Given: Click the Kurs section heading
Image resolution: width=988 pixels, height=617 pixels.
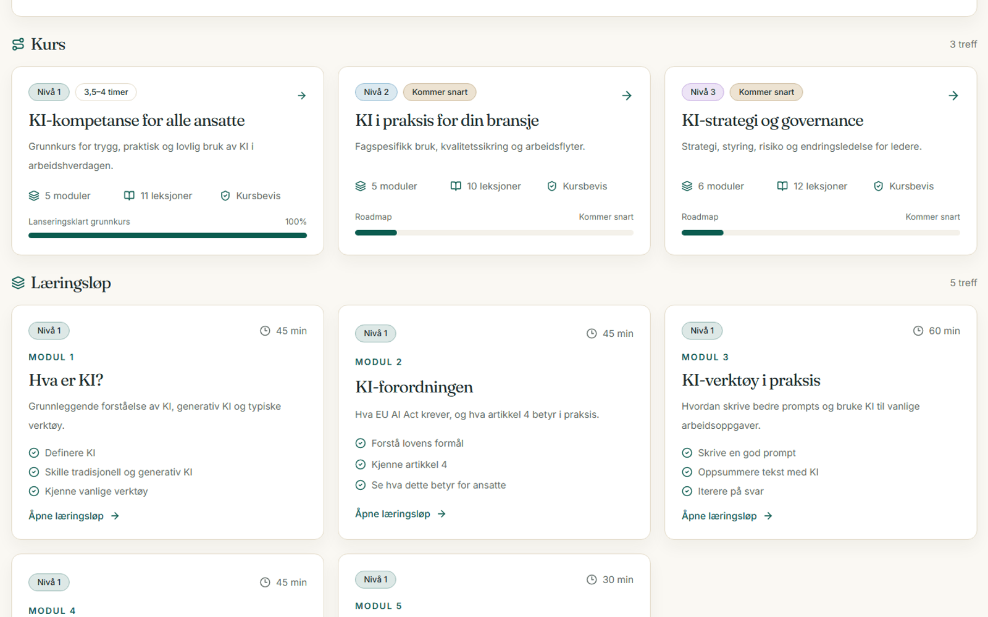Looking at the screenshot, I should pos(48,44).
